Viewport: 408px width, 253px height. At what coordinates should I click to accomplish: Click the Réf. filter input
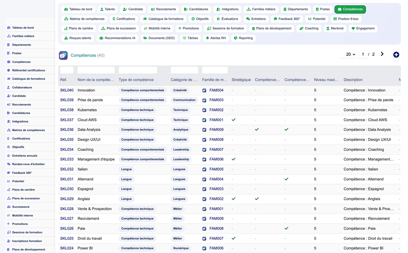[67, 70]
